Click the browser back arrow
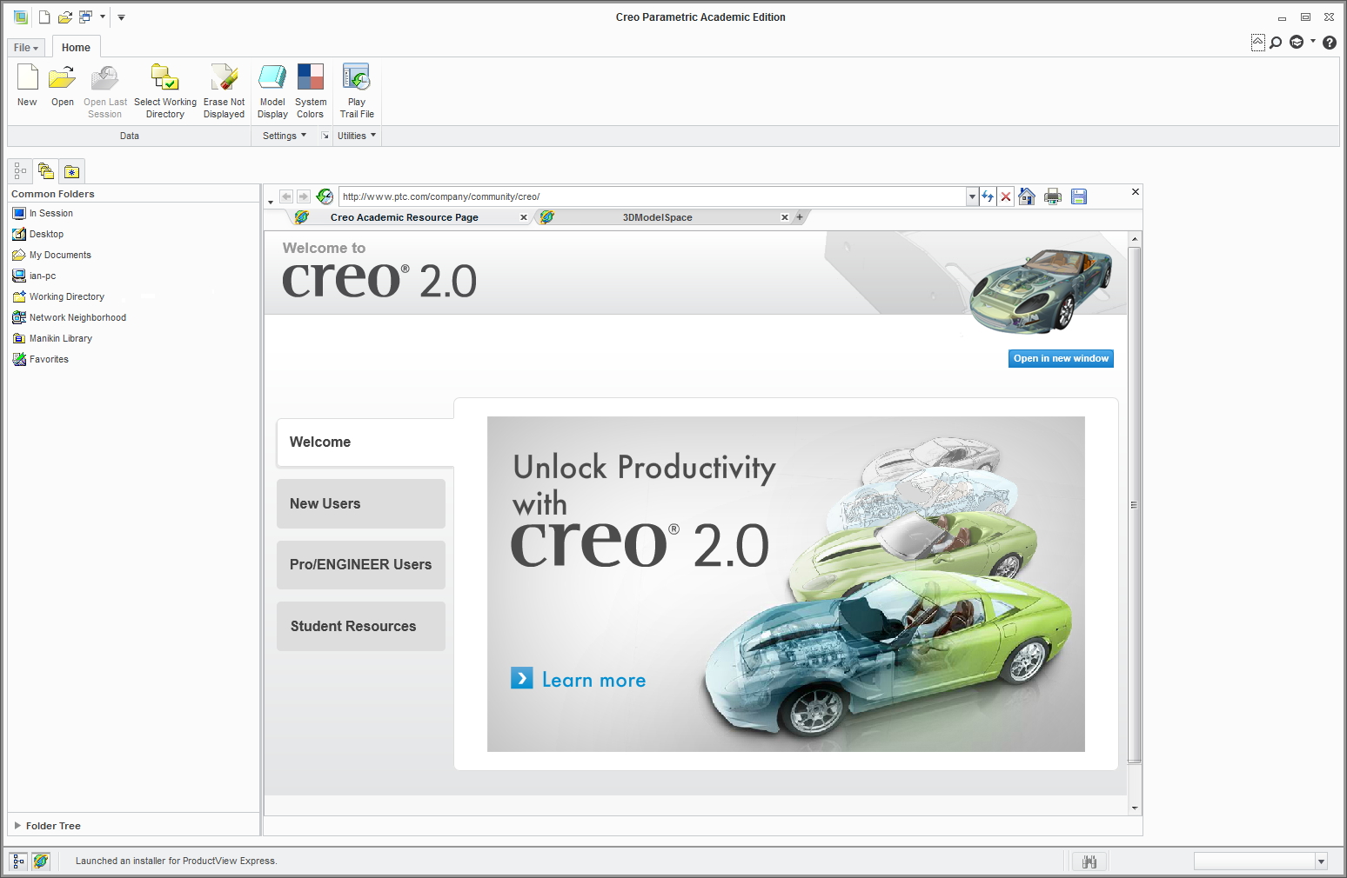The height and width of the screenshot is (878, 1347). (x=286, y=196)
